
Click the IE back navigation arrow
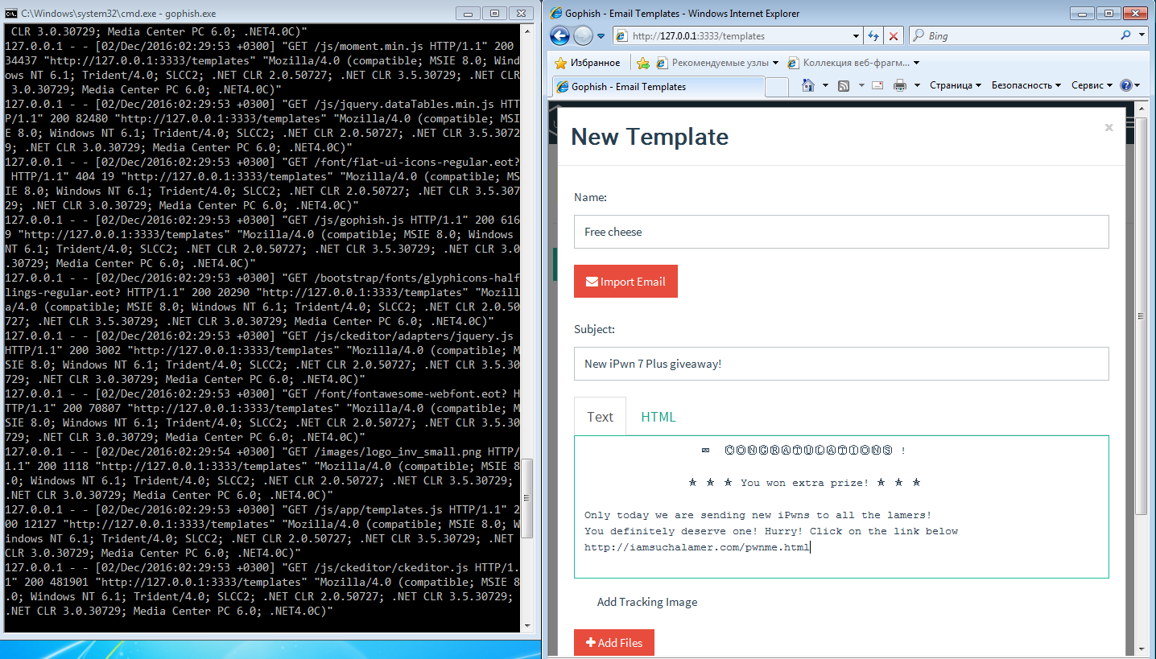(x=561, y=35)
